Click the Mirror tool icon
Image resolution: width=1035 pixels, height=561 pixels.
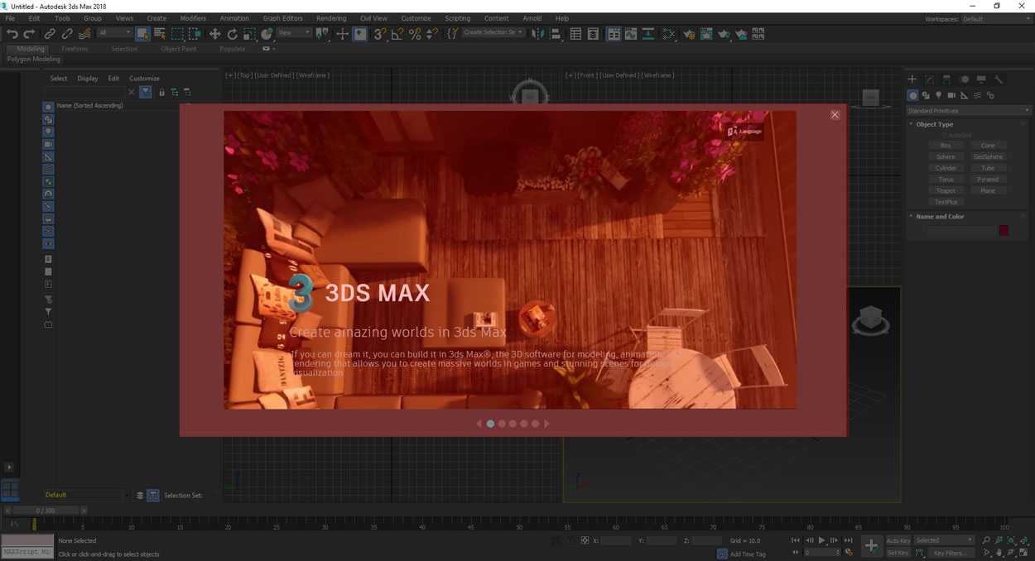tap(538, 34)
